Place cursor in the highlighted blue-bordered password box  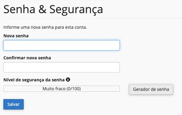62,45
